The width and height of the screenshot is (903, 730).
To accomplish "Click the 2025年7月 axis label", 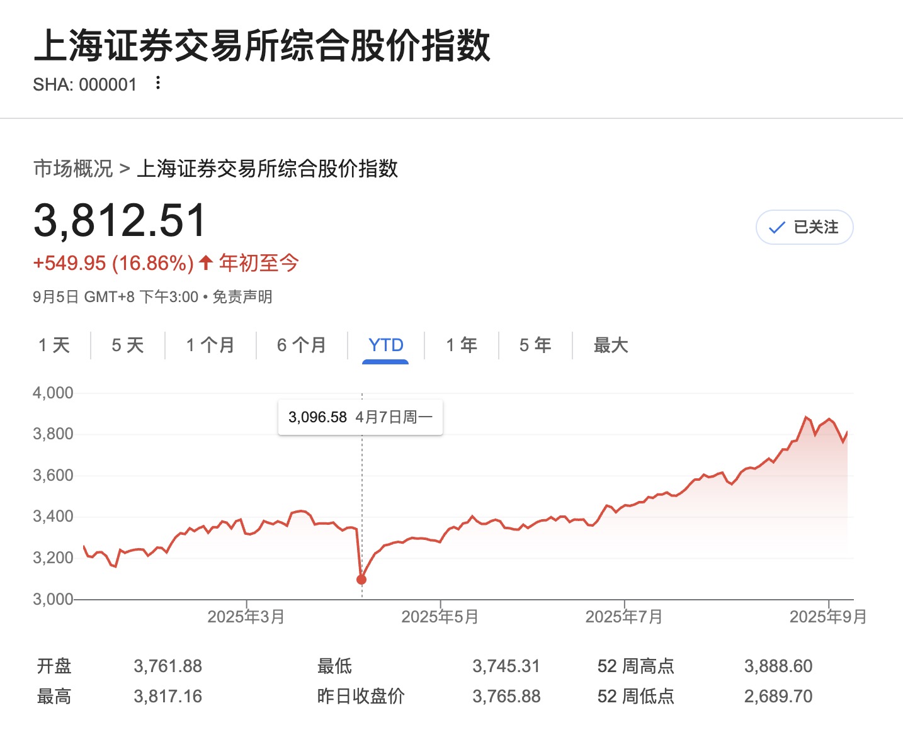I will click(x=624, y=617).
